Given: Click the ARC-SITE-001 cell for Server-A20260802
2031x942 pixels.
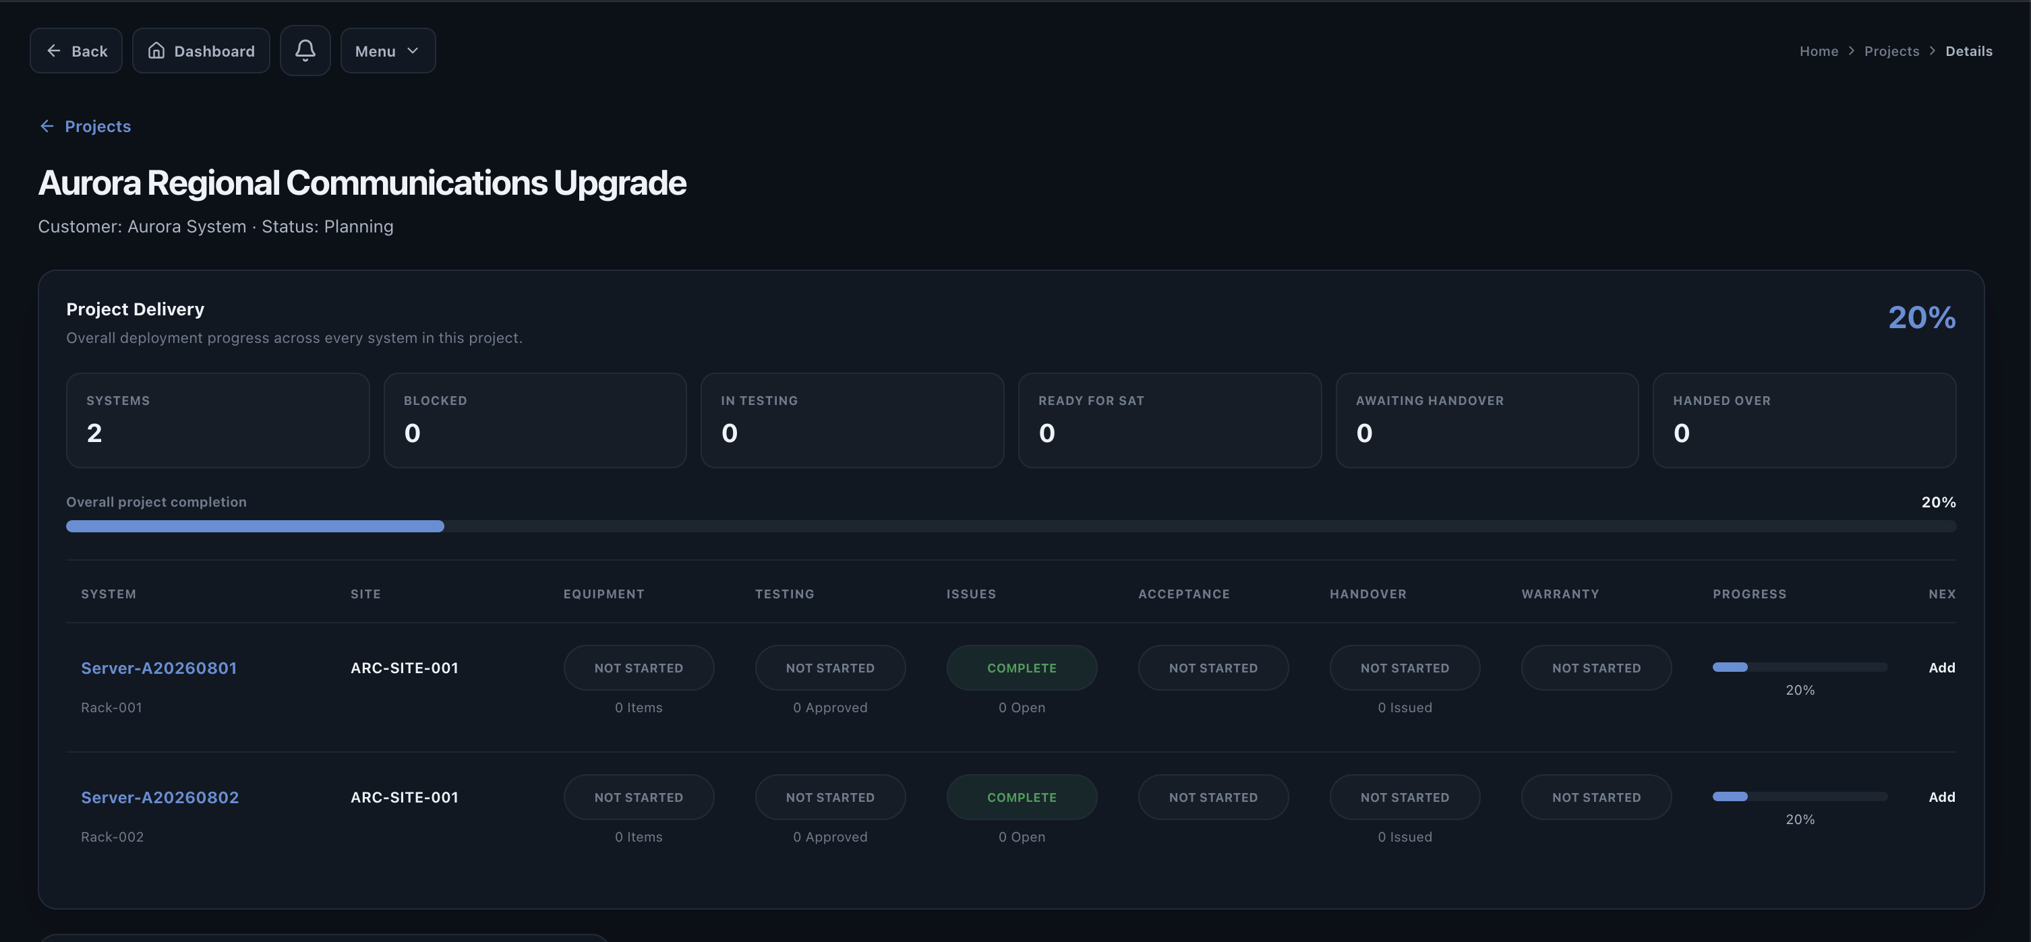Looking at the screenshot, I should pyautogui.click(x=405, y=797).
